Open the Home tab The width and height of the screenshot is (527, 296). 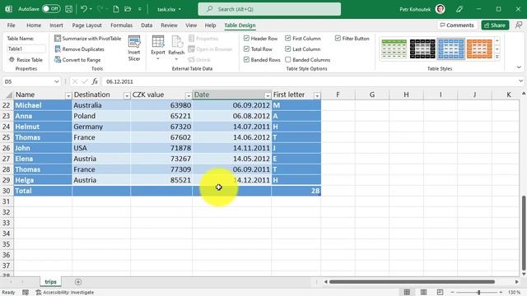click(34, 25)
